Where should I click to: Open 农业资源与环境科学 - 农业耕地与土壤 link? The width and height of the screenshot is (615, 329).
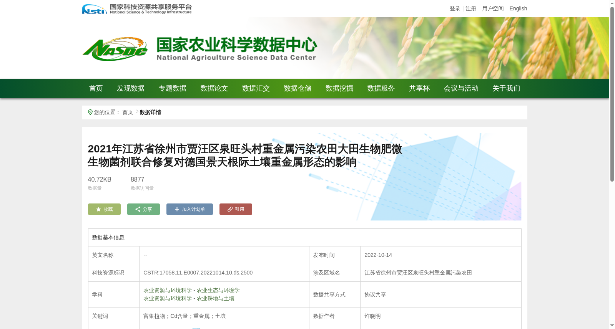coord(189,299)
